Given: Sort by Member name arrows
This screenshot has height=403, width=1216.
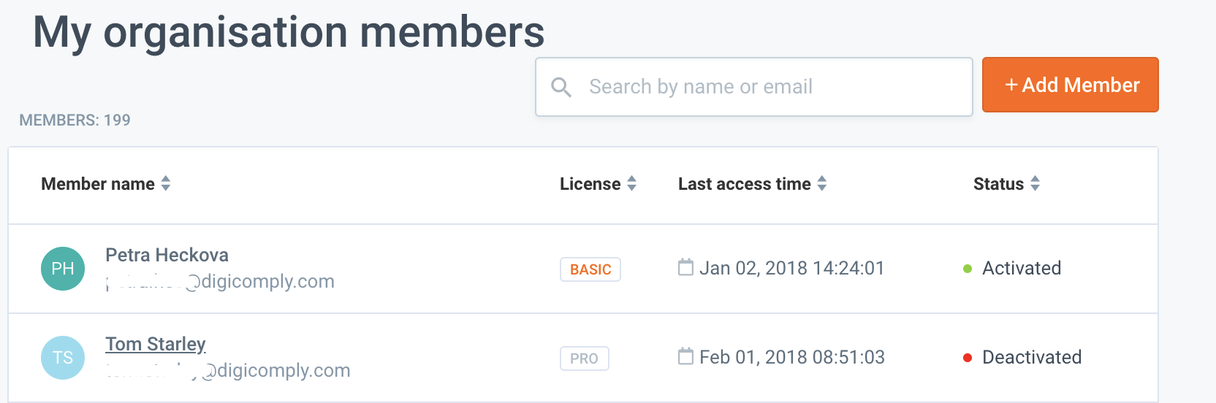Looking at the screenshot, I should 166,183.
